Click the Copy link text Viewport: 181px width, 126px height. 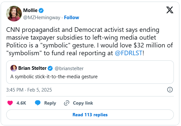(83, 103)
